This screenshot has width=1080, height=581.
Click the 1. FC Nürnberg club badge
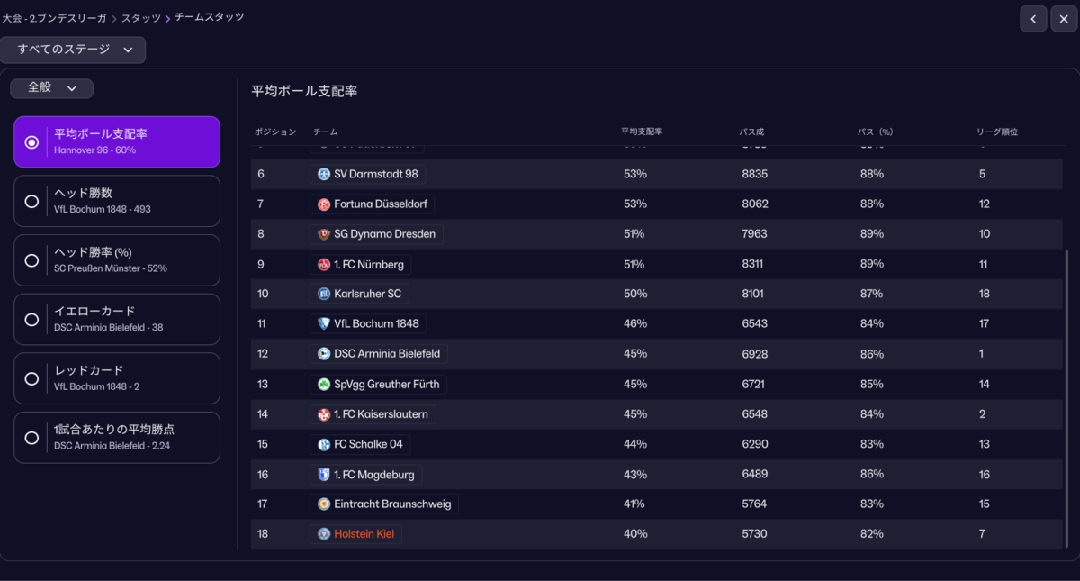(x=324, y=264)
